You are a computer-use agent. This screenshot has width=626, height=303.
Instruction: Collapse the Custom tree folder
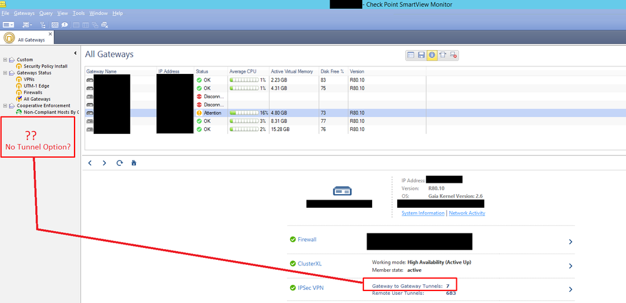5,60
